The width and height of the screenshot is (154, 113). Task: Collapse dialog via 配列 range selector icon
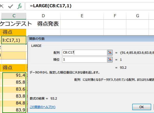(110, 53)
